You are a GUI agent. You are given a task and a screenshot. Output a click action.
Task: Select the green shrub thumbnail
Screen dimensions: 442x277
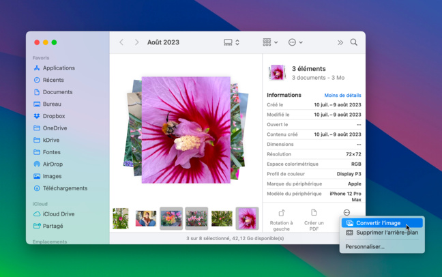pos(222,218)
